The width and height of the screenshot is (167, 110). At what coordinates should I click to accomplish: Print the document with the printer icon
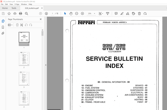[20, 13]
